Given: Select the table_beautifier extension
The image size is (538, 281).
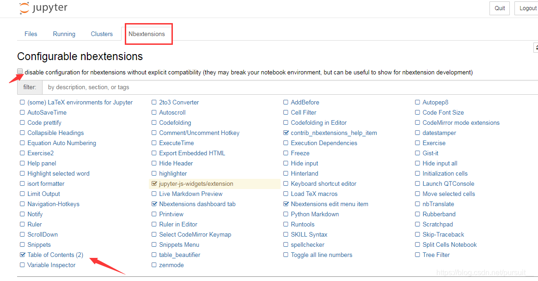Looking at the screenshot, I should 179,255.
